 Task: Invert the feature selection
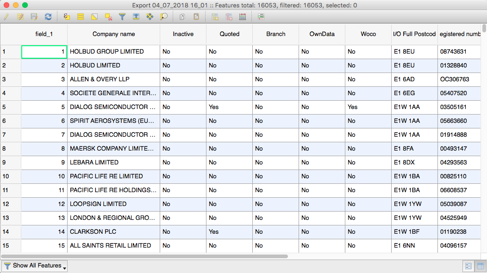coord(94,17)
